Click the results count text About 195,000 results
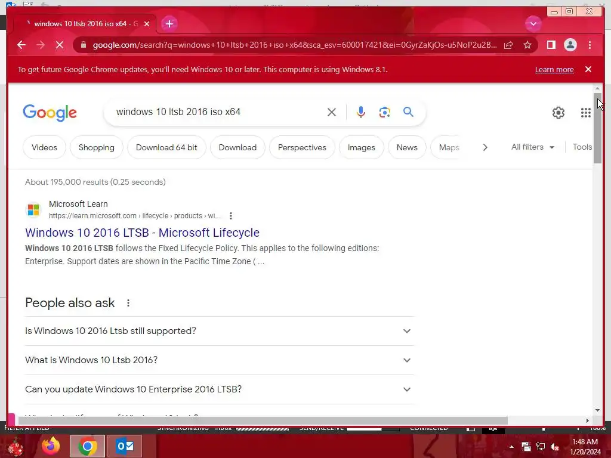The height and width of the screenshot is (458, 611). point(95,182)
